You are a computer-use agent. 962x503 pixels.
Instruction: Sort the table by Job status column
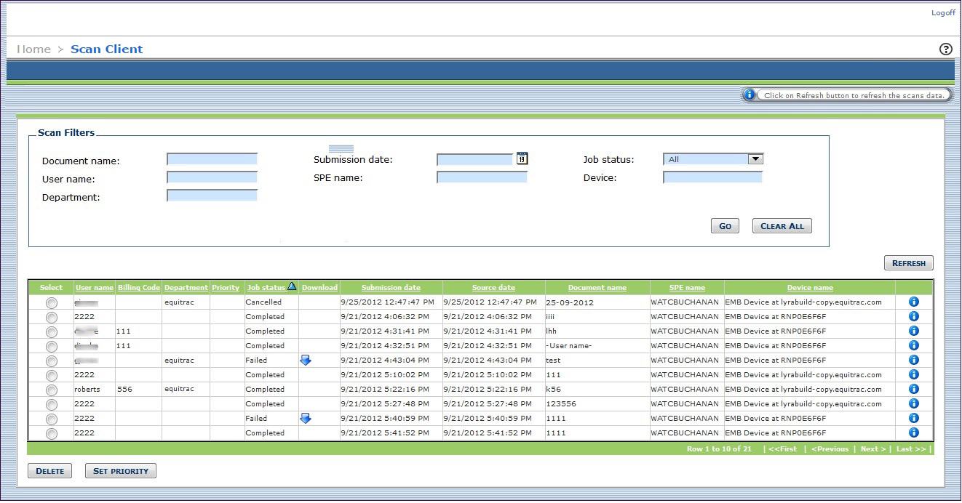click(x=266, y=288)
